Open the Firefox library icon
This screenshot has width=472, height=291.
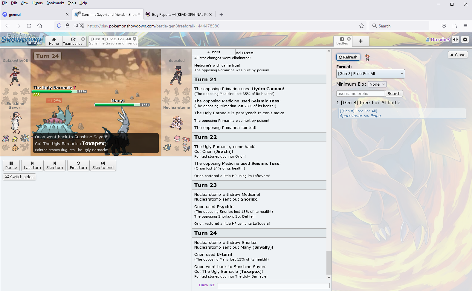[x=455, y=26]
